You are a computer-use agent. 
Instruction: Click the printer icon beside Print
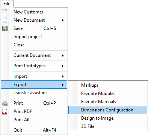pyautogui.click(x=5, y=103)
